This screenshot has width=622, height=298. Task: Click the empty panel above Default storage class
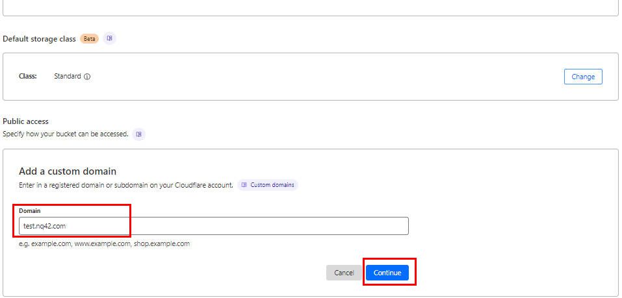311,8
